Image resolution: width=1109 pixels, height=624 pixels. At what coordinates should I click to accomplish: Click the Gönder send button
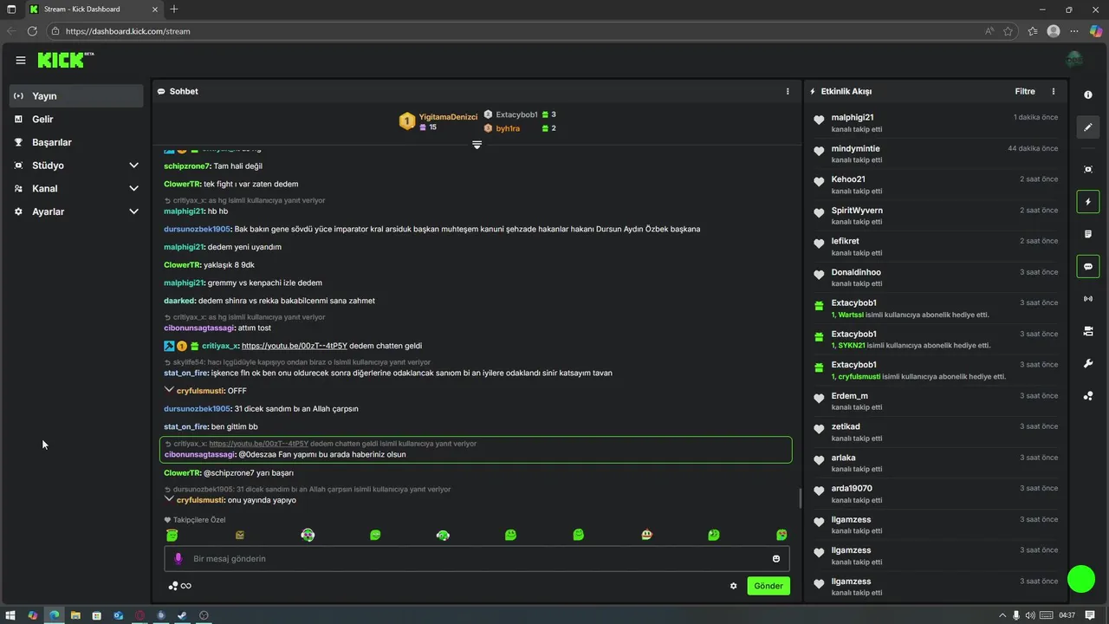point(769,586)
